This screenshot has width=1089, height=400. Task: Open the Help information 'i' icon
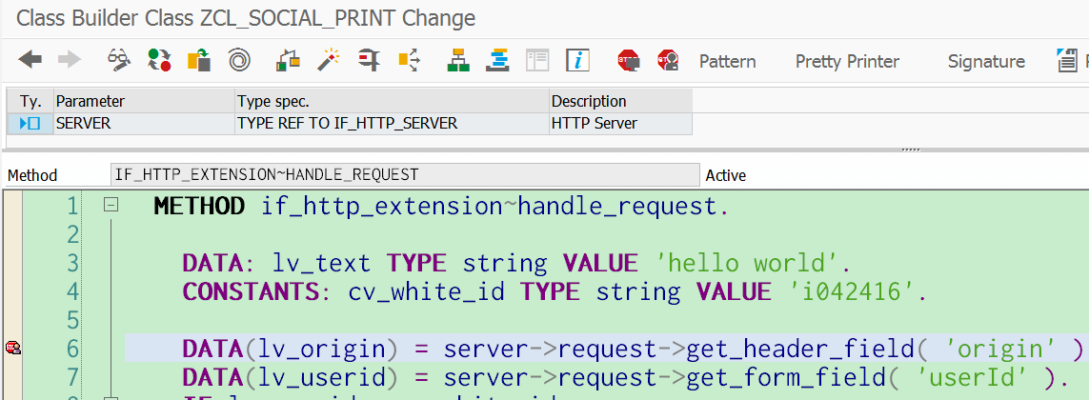[x=577, y=60]
